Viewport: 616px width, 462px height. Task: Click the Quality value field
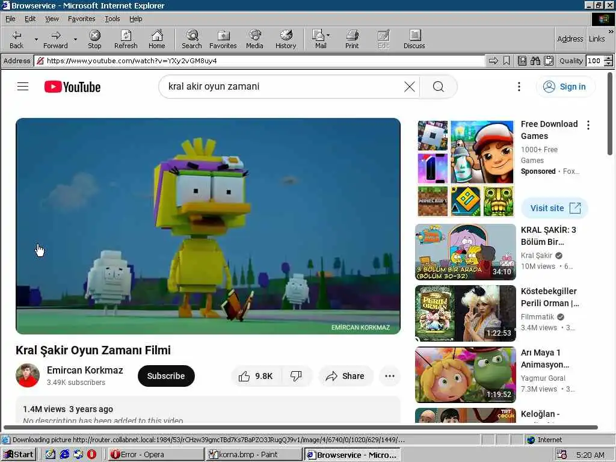click(595, 61)
